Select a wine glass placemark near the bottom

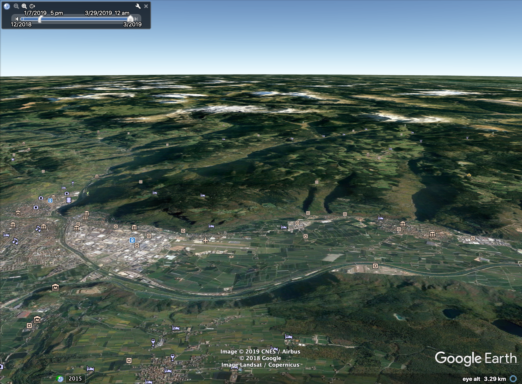tap(153, 342)
